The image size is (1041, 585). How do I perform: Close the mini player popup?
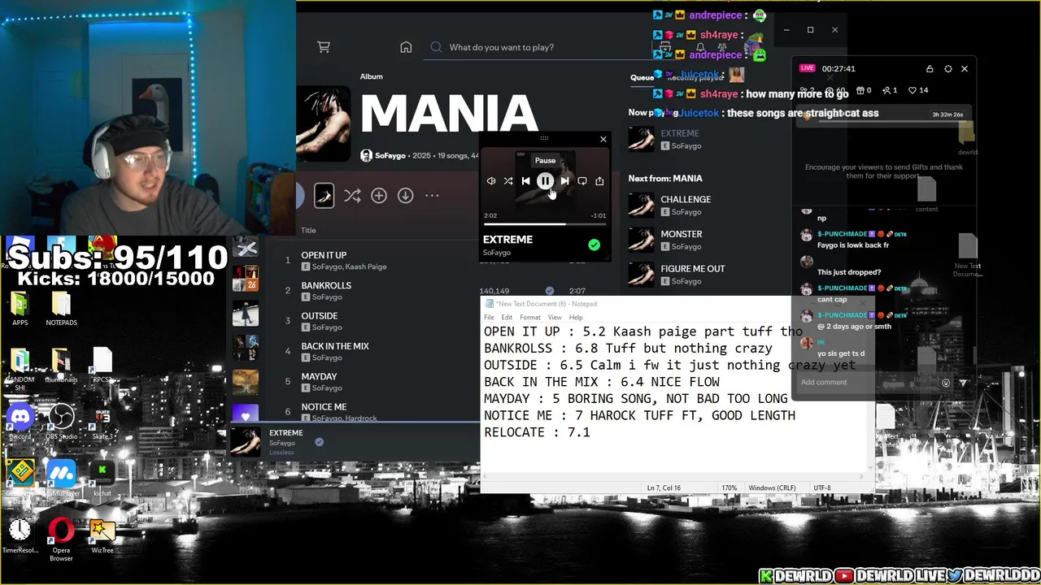click(603, 139)
